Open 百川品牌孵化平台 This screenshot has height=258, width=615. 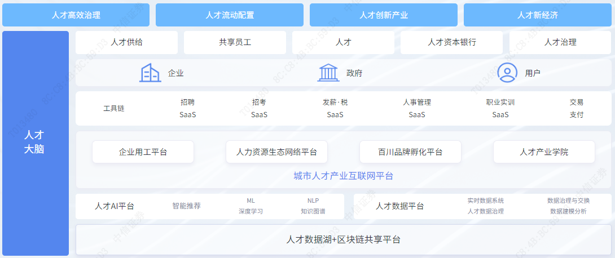(410, 152)
